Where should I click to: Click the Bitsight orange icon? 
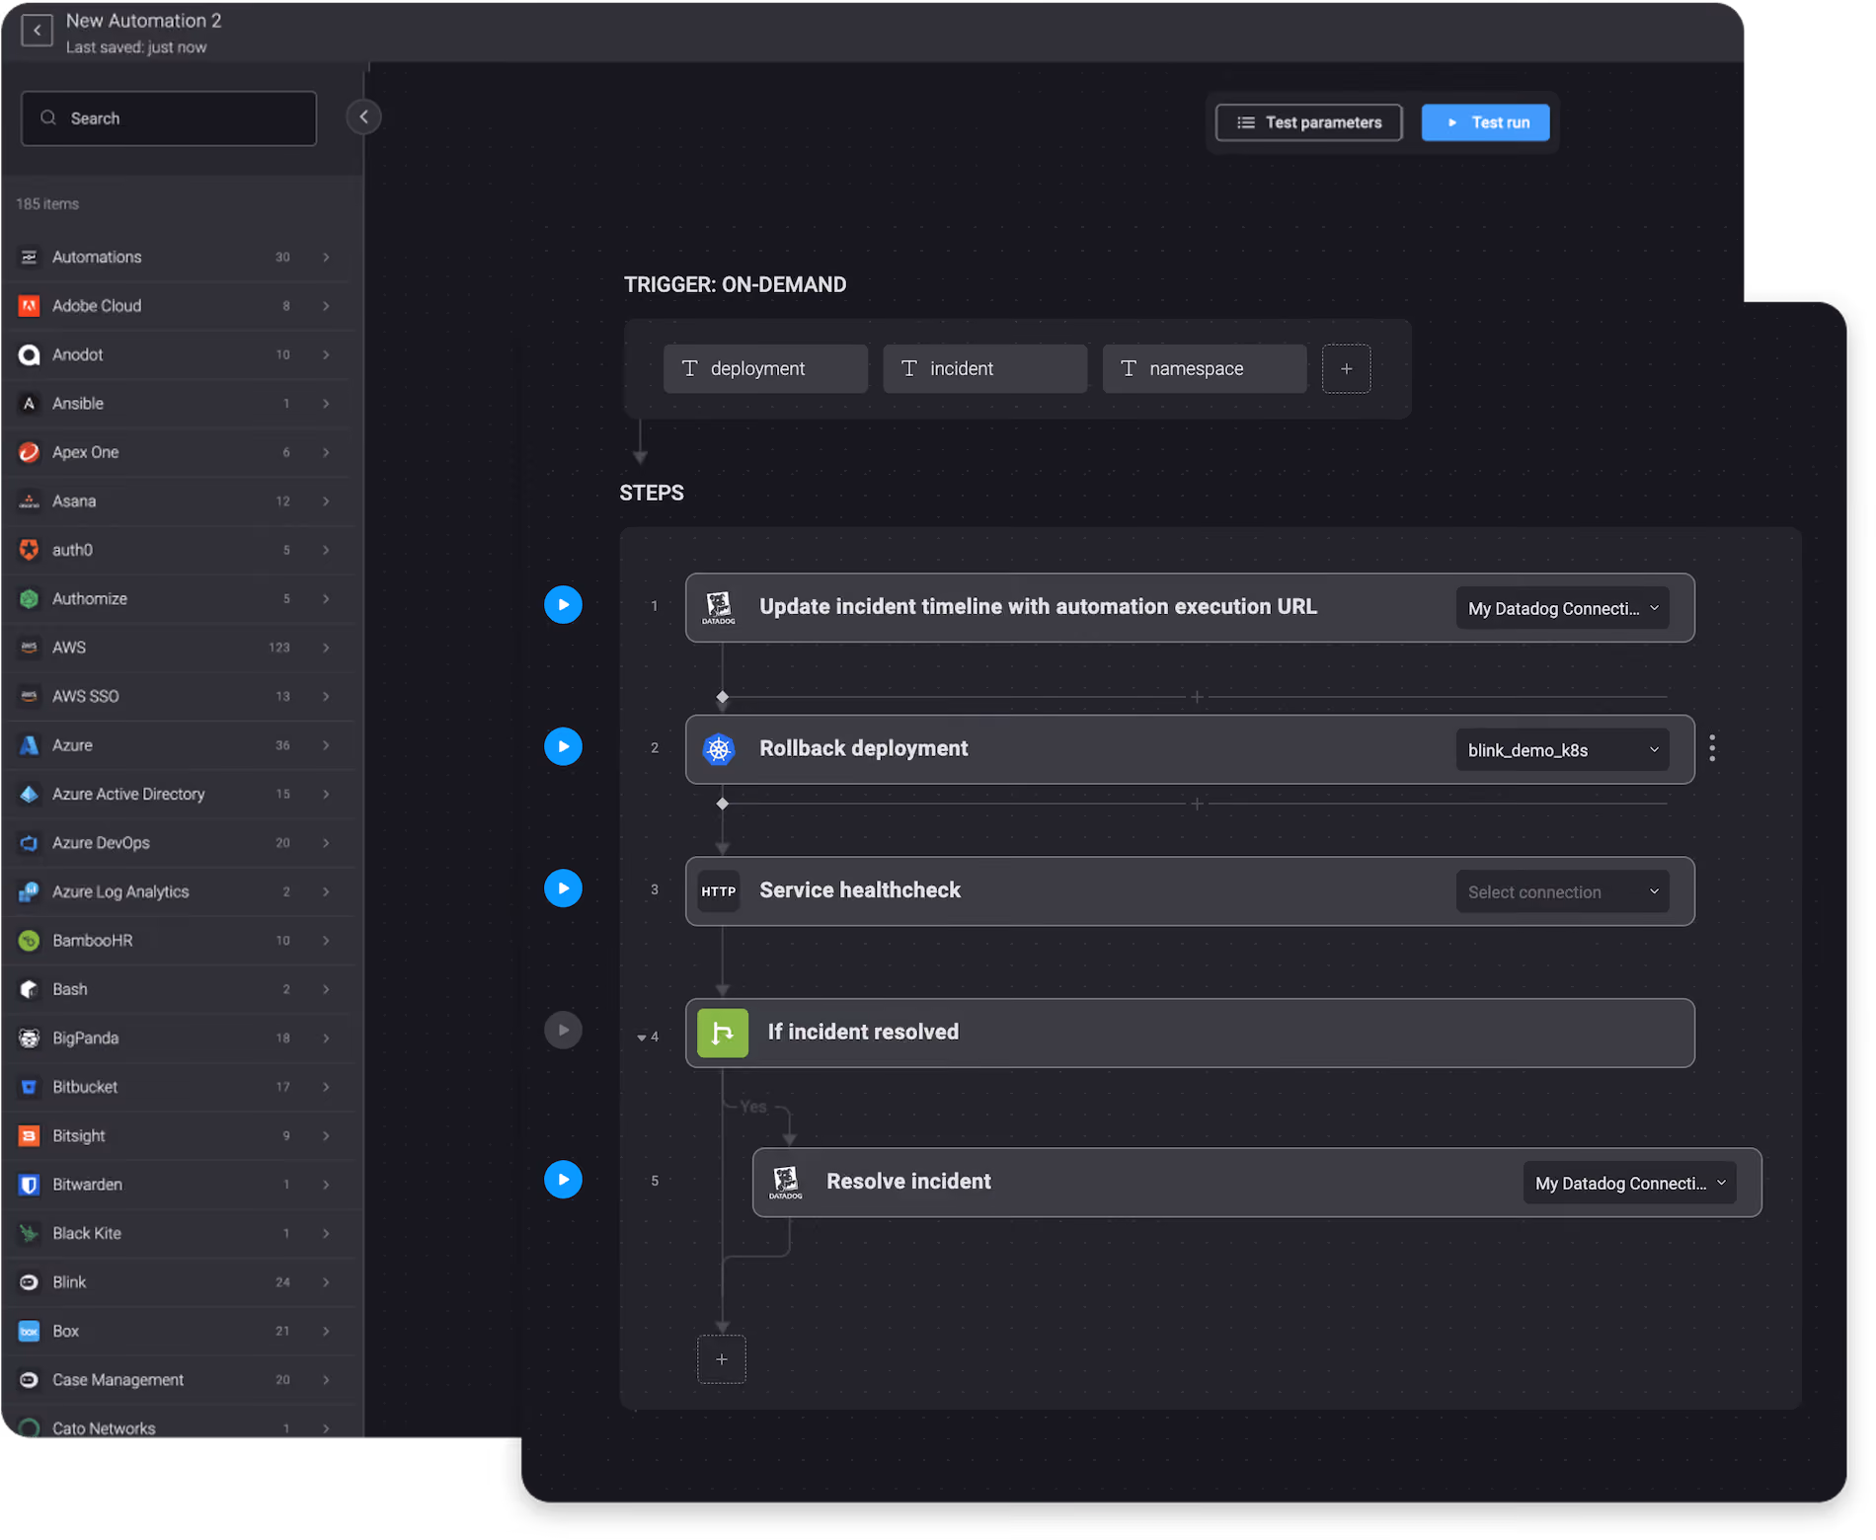point(30,1136)
